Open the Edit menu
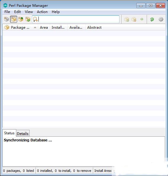The height and width of the screenshot is (176, 168). (17, 12)
